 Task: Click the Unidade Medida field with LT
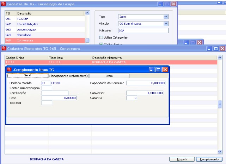(x=46, y=83)
